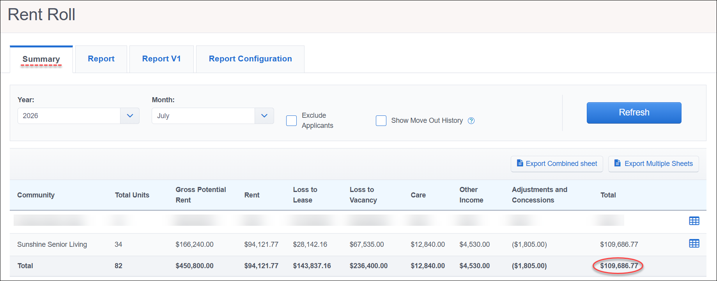
Task: Click Export Multiple Sheets button
Action: point(653,164)
